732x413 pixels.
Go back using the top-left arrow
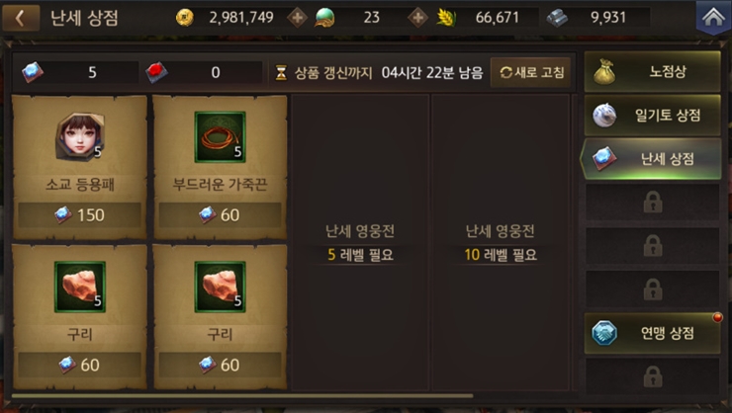21,18
